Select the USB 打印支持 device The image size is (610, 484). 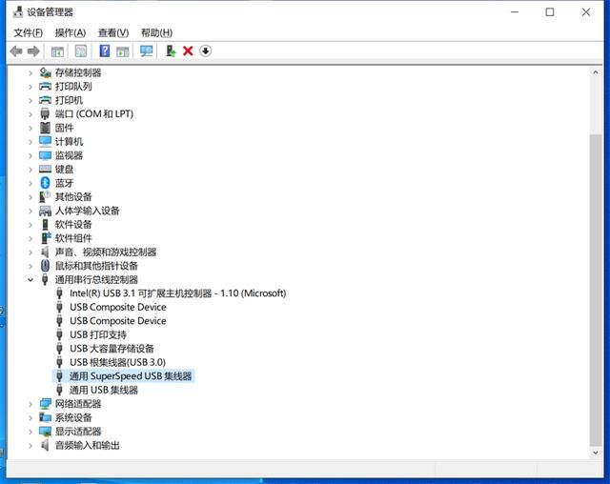[98, 334]
